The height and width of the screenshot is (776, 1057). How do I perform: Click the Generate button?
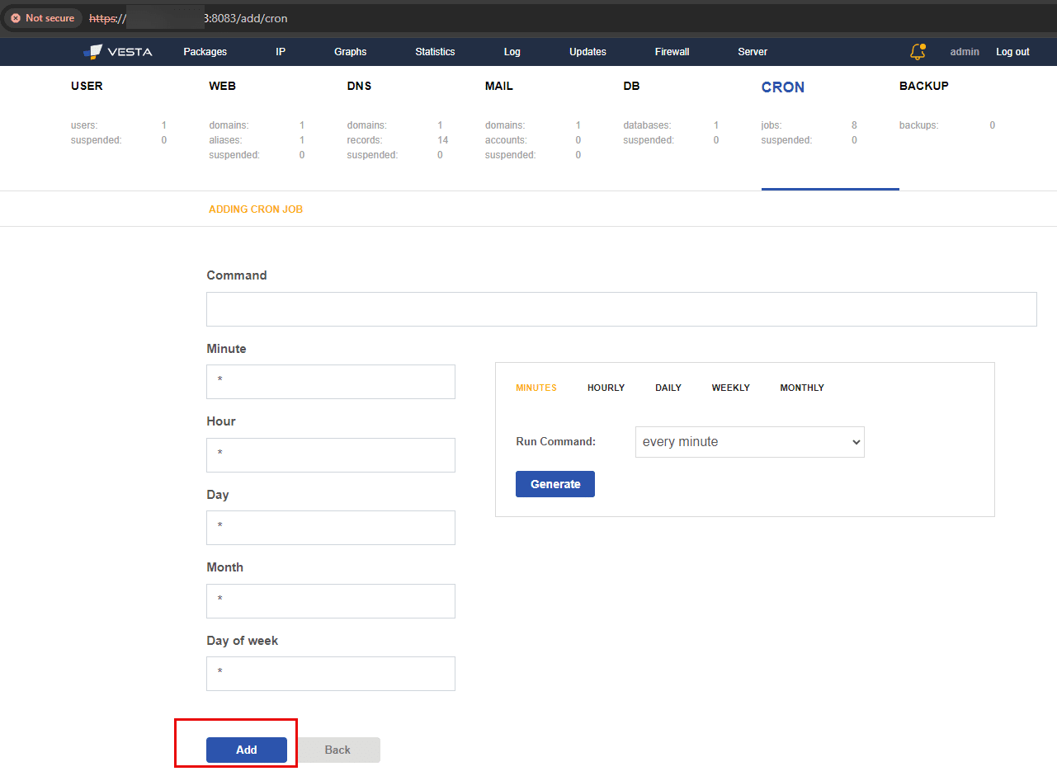554,484
